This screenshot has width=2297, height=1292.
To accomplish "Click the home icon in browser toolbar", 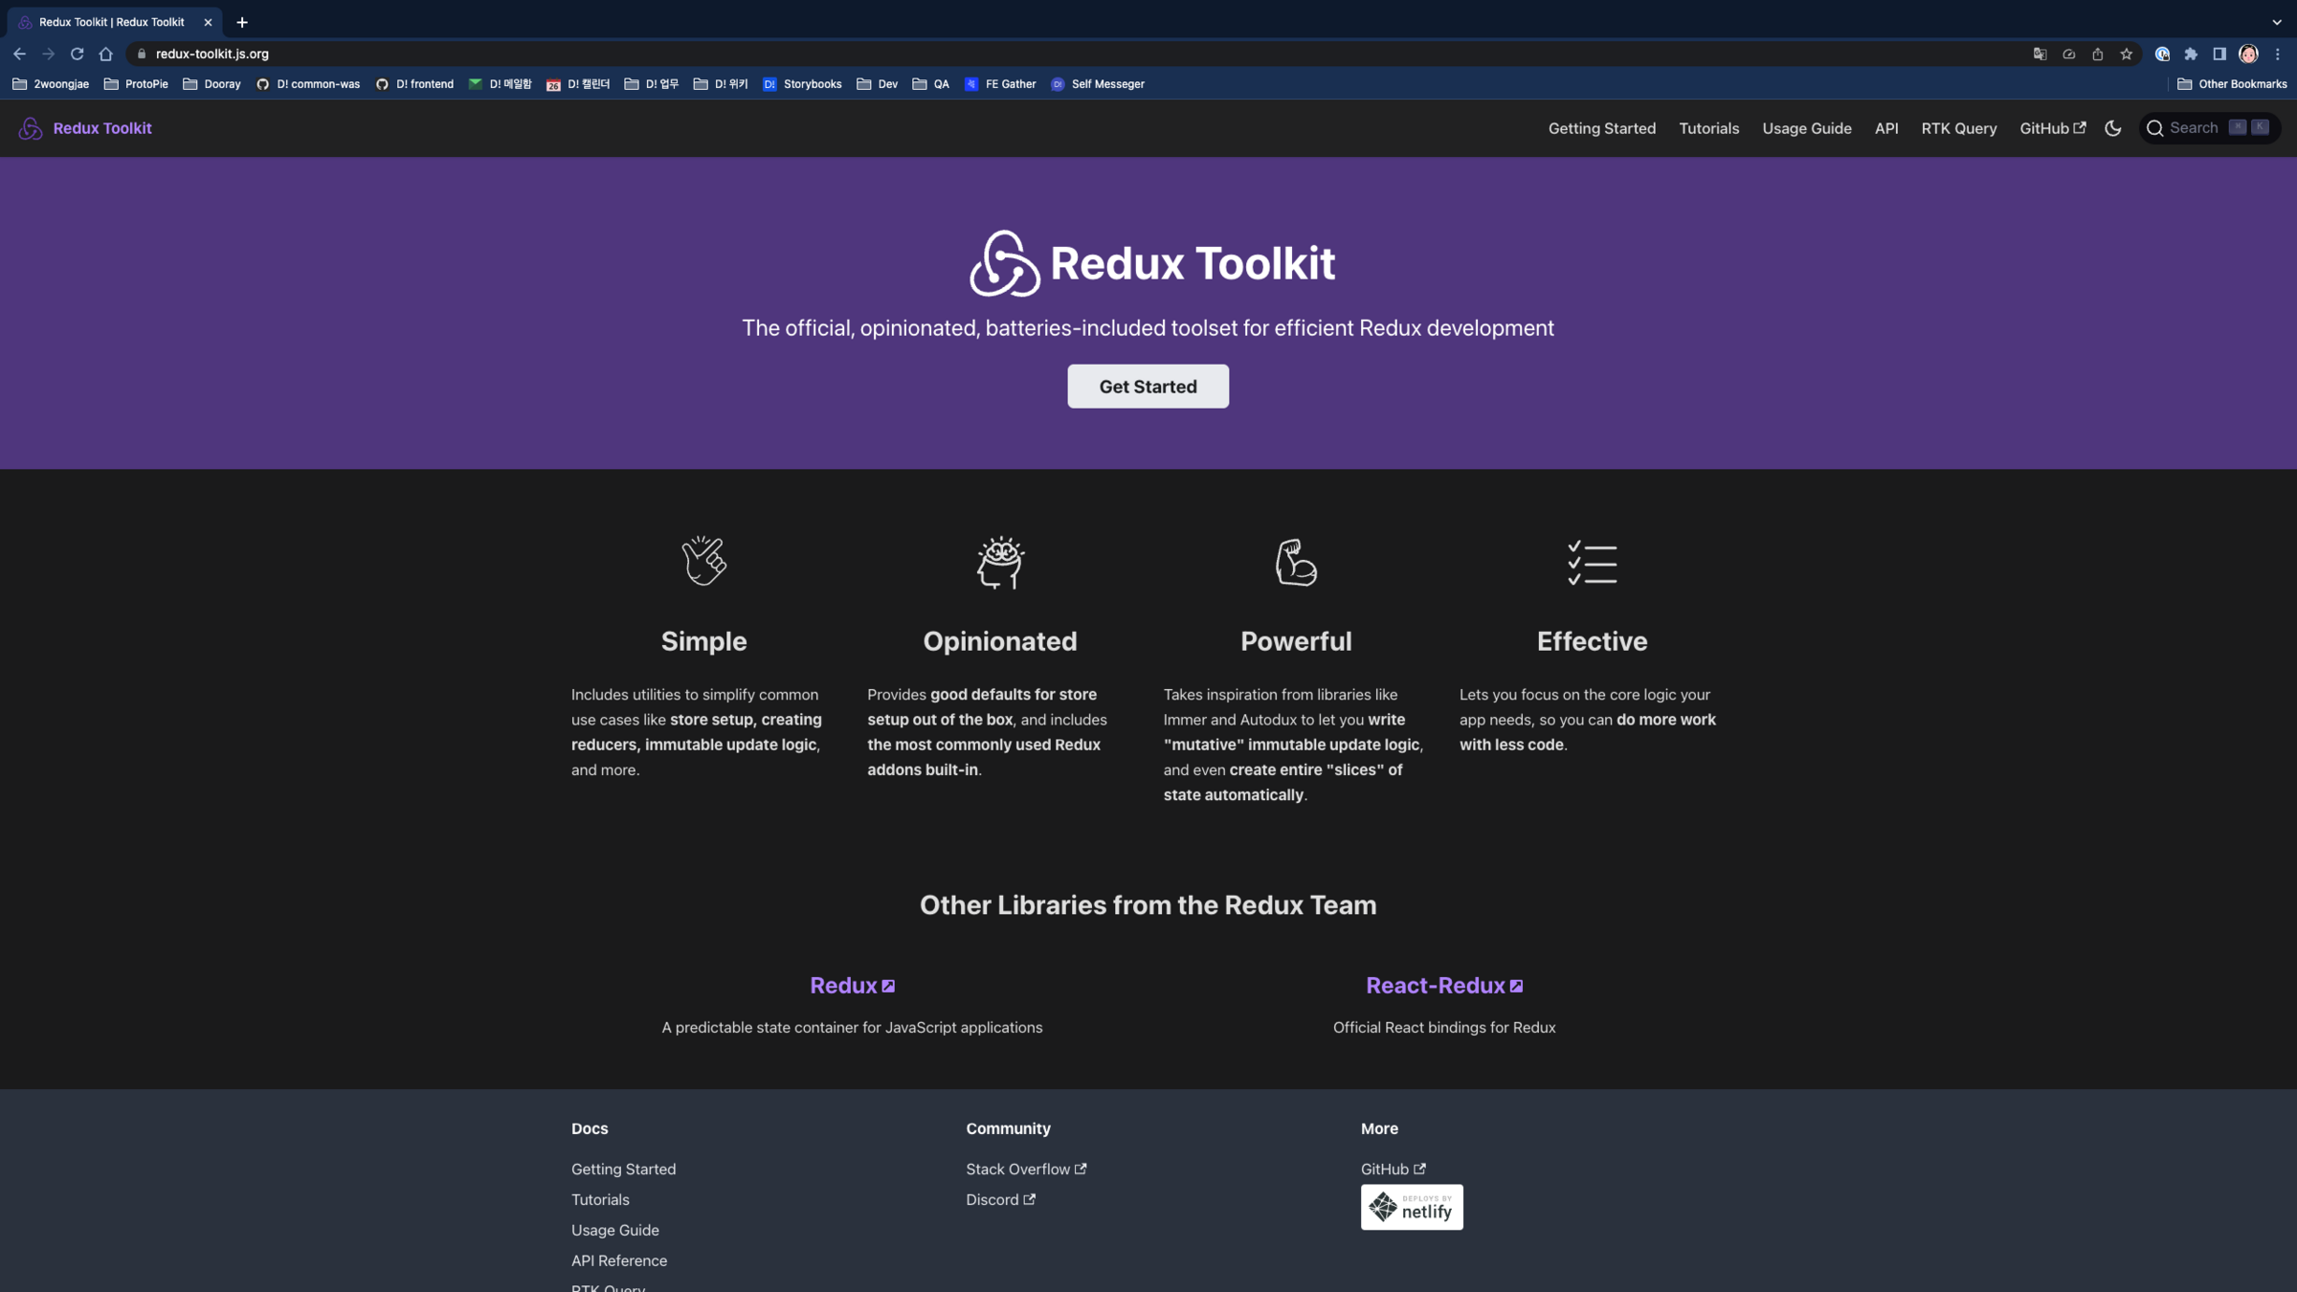I will tap(106, 55).
